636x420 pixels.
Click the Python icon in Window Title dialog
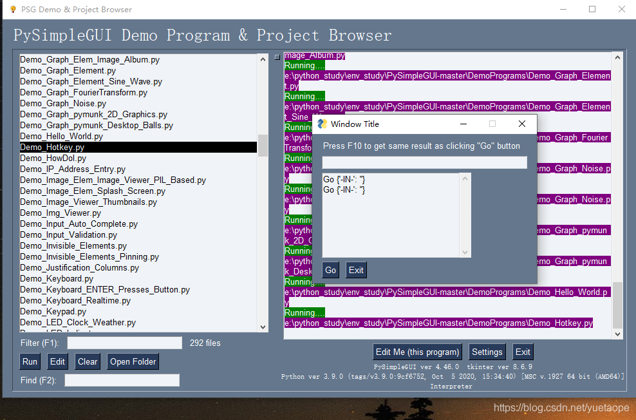[322, 124]
